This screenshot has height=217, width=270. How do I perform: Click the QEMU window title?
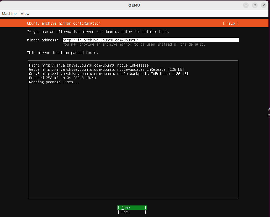(134, 5)
